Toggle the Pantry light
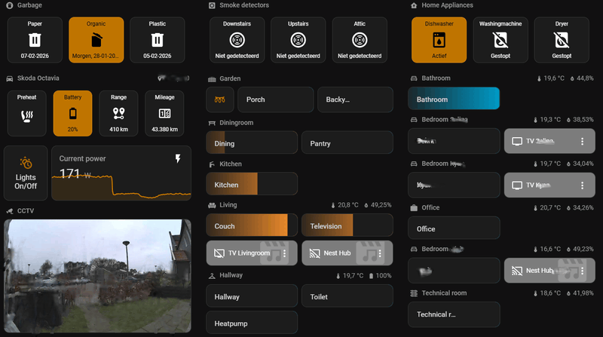603x337 pixels. point(347,142)
